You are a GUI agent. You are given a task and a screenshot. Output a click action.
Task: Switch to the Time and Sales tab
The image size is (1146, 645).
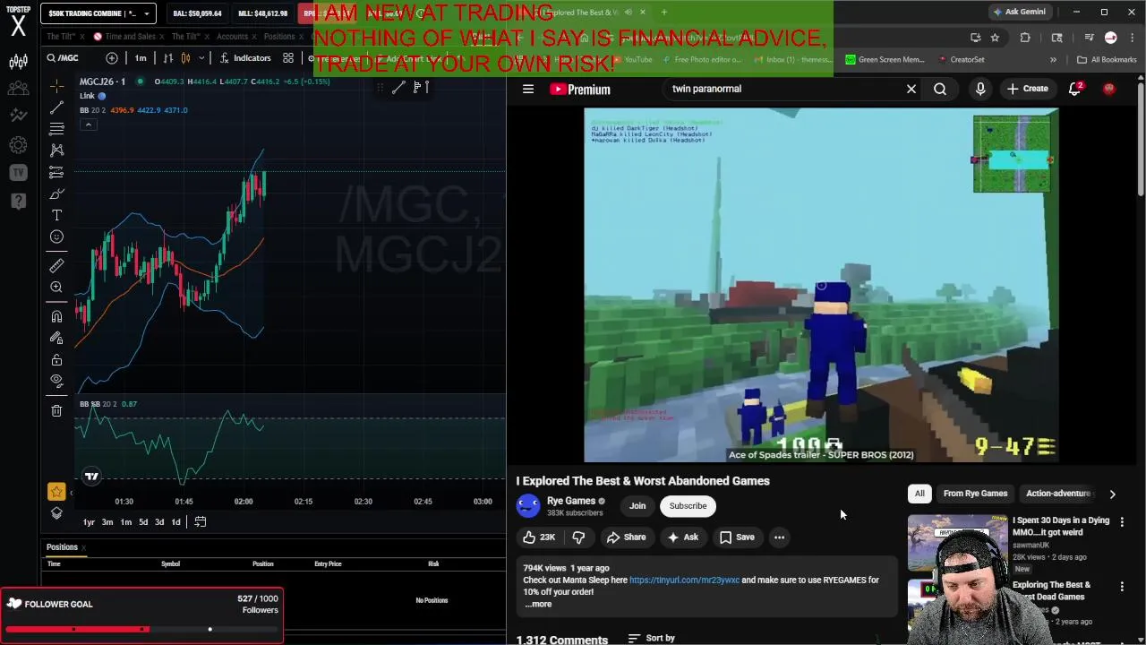click(131, 37)
